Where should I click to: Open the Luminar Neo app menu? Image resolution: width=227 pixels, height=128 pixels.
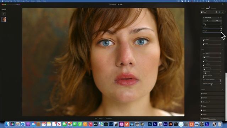(8, 1)
